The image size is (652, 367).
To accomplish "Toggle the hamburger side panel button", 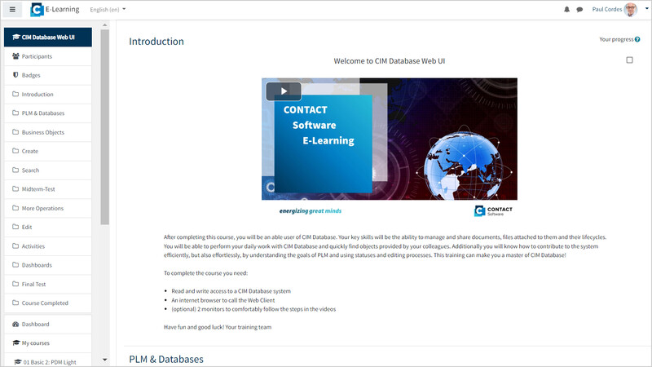I will (x=12, y=9).
